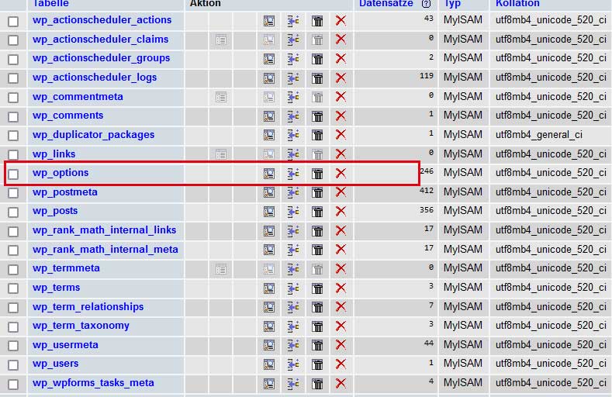Click the red X icon for wp_users
This screenshot has height=397, width=612.
coord(341,364)
